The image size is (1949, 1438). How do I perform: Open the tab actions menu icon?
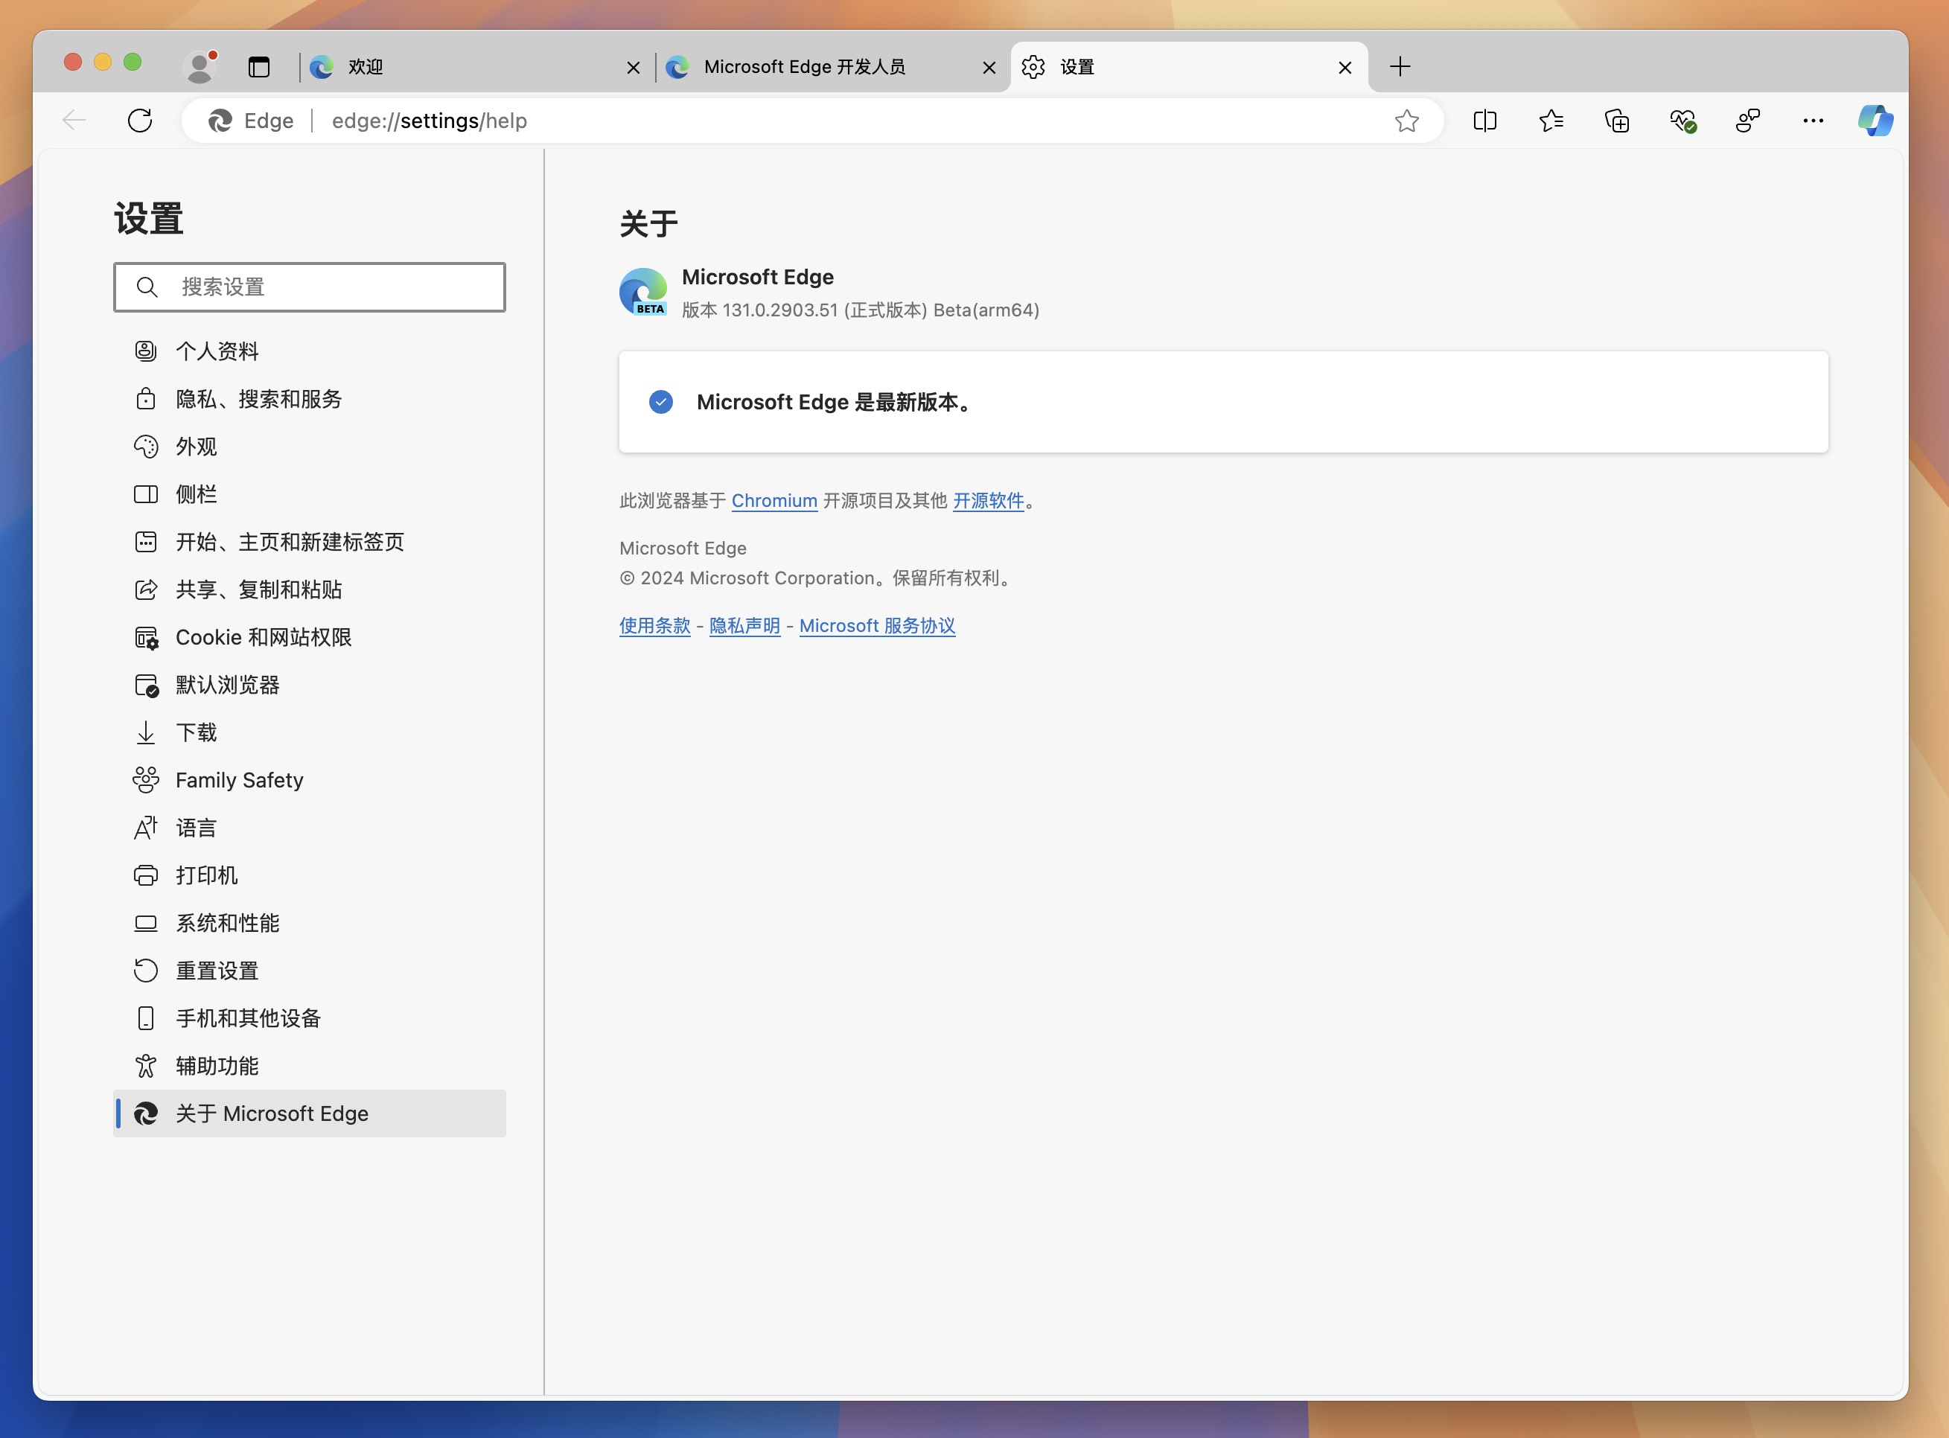[x=258, y=67]
